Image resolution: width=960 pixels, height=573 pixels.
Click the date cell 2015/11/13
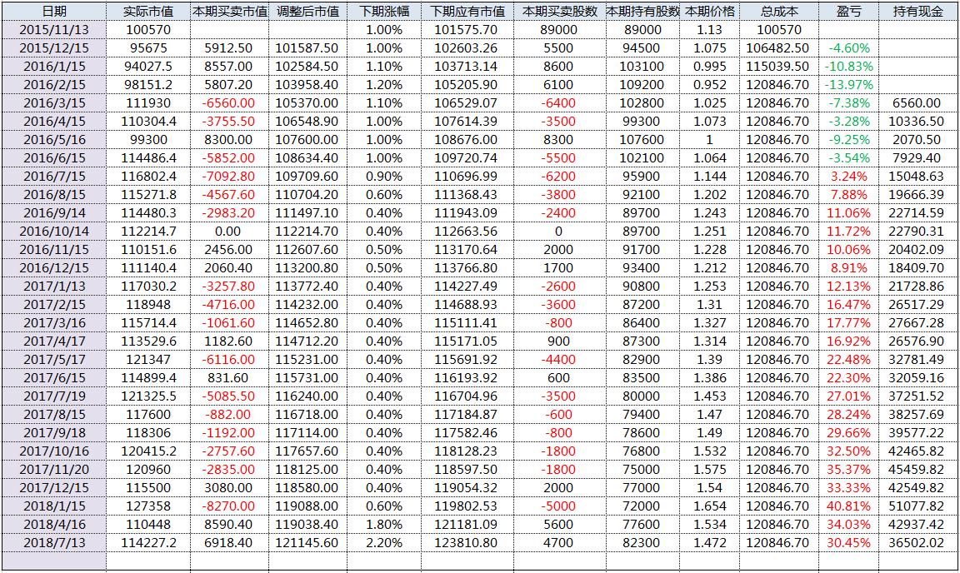[54, 30]
